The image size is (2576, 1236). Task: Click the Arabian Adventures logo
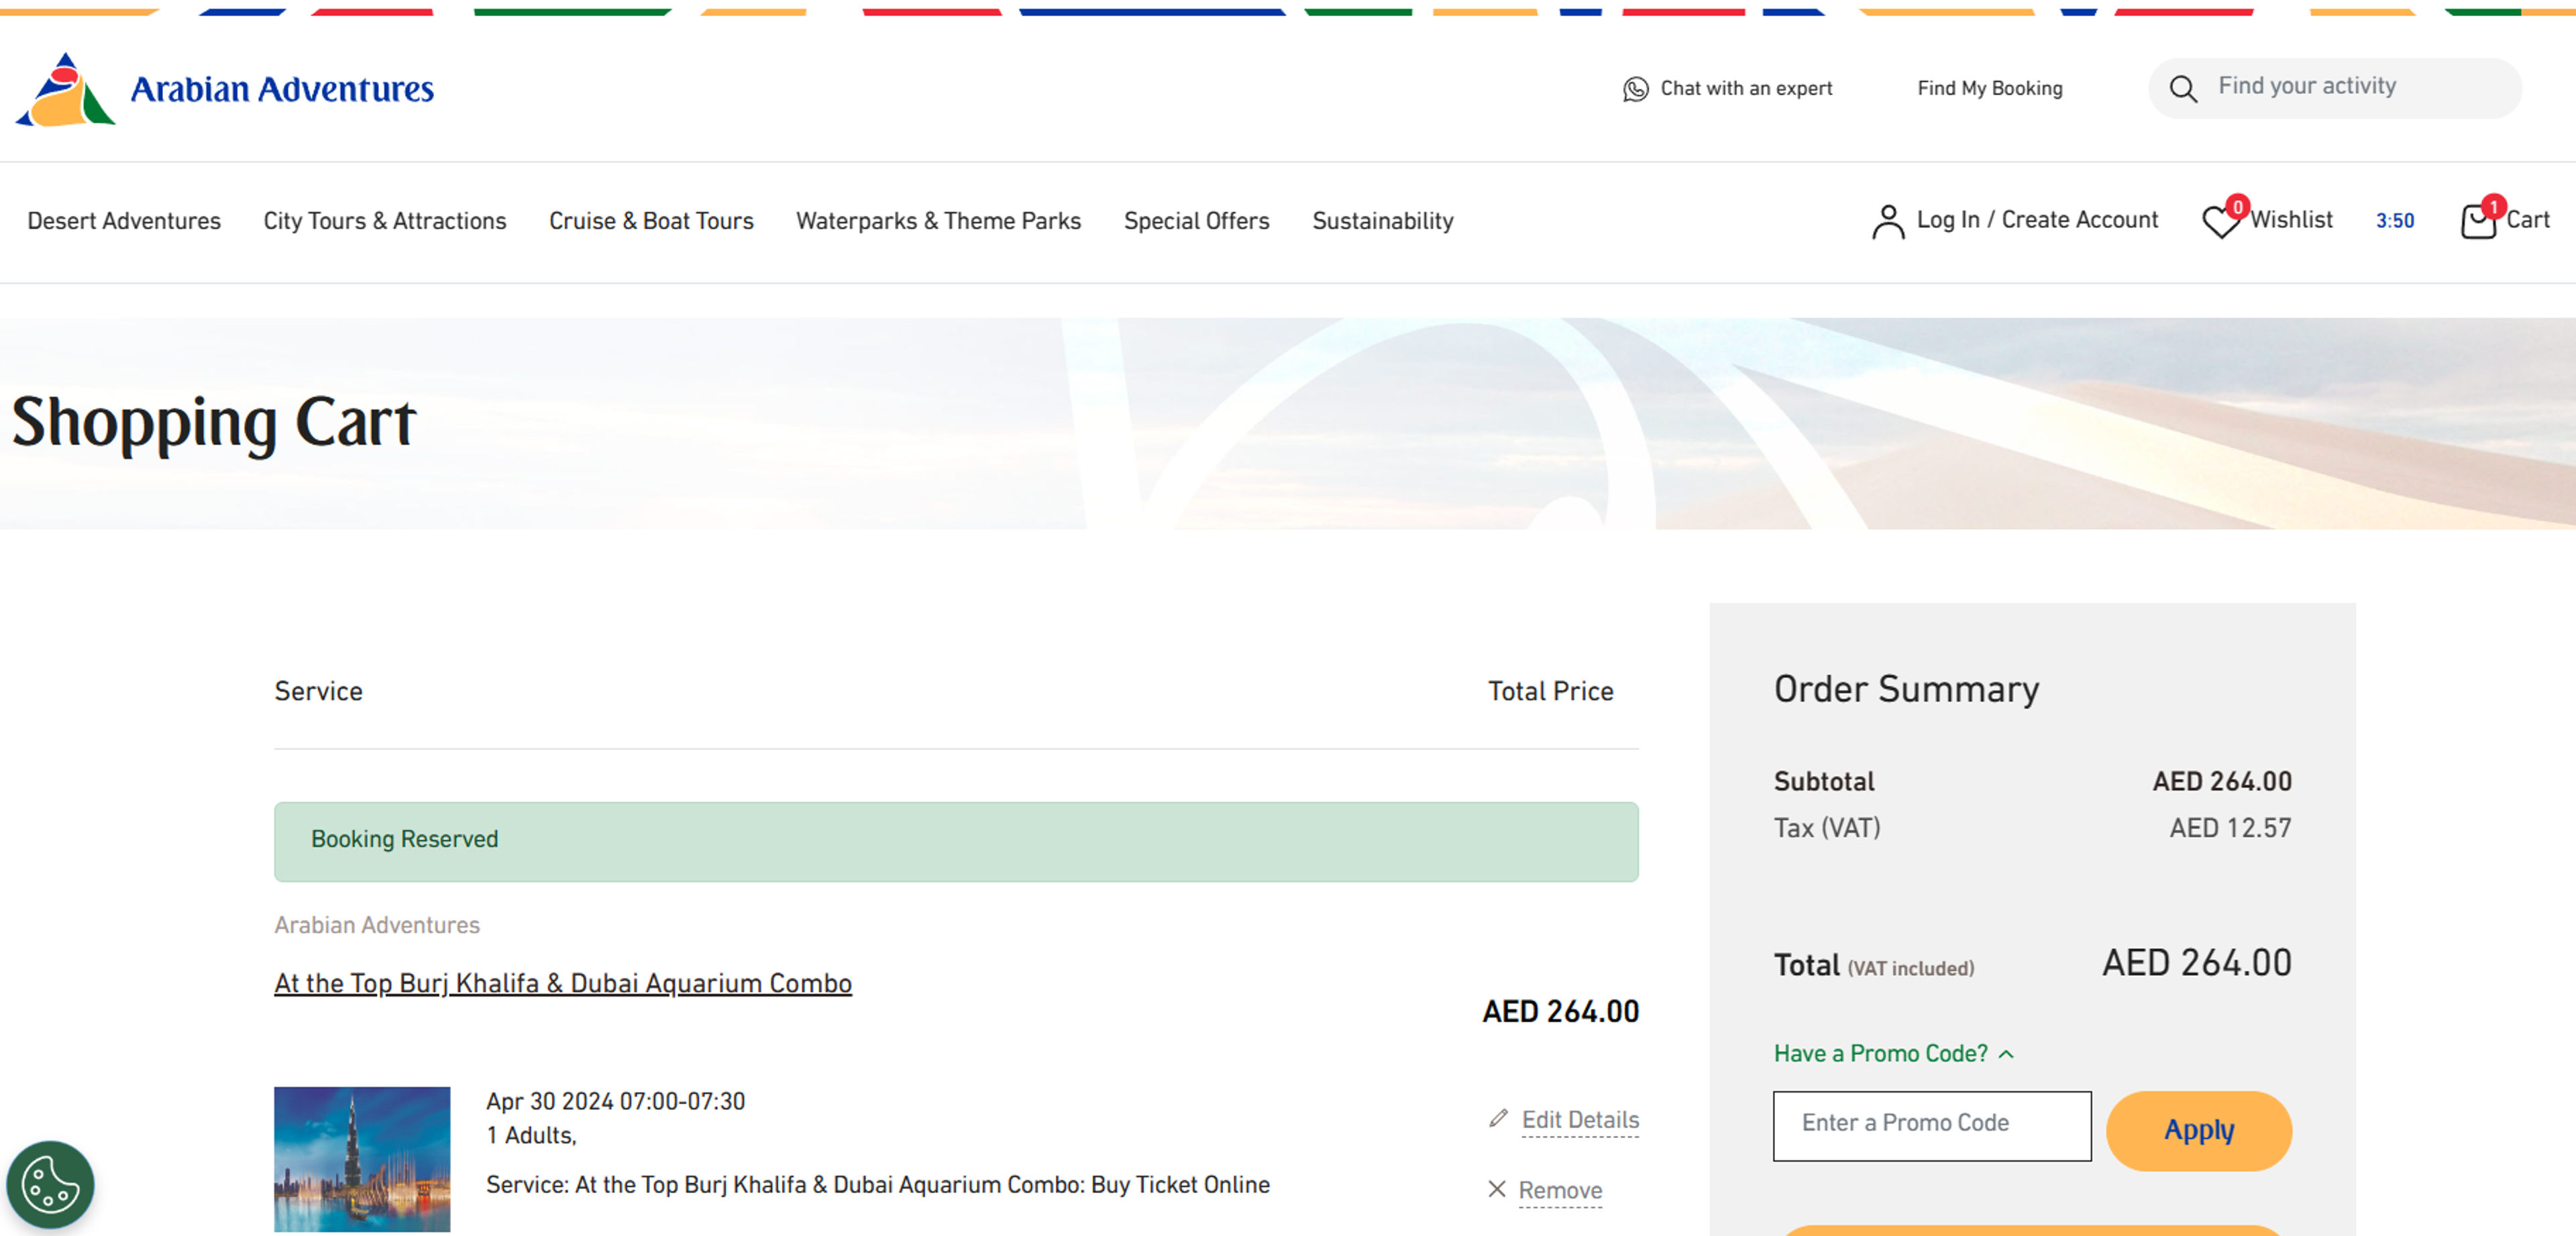225,89
